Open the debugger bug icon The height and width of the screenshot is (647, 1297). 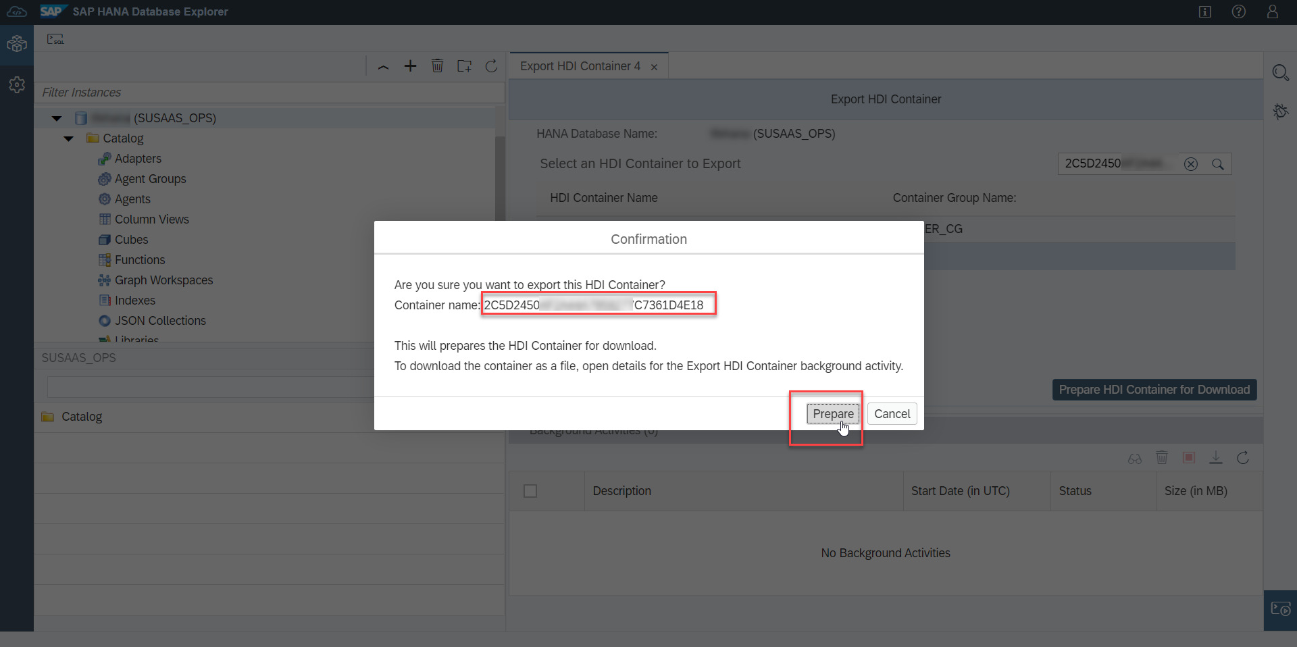click(x=1280, y=111)
